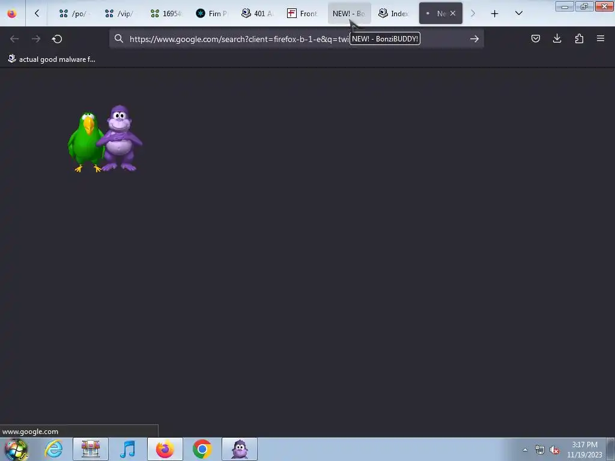Expand the list all tabs dropdown
Screen dimensions: 615x461
(x=518, y=13)
